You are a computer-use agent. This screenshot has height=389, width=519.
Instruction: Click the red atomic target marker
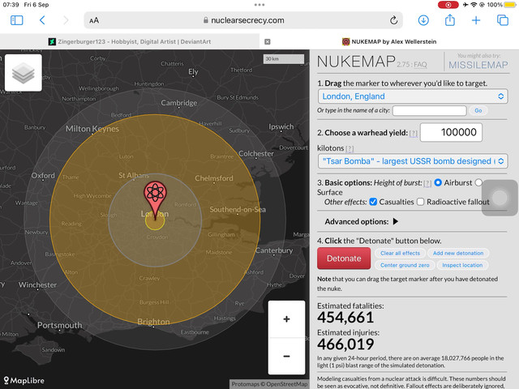(x=155, y=199)
